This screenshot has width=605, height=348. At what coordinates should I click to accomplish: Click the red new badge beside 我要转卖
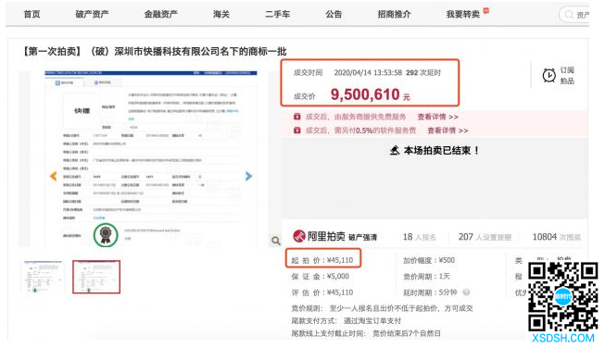(x=486, y=11)
